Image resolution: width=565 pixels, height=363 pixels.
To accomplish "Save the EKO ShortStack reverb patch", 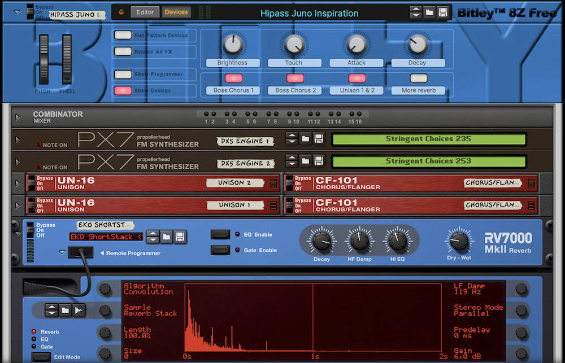I will coord(180,237).
